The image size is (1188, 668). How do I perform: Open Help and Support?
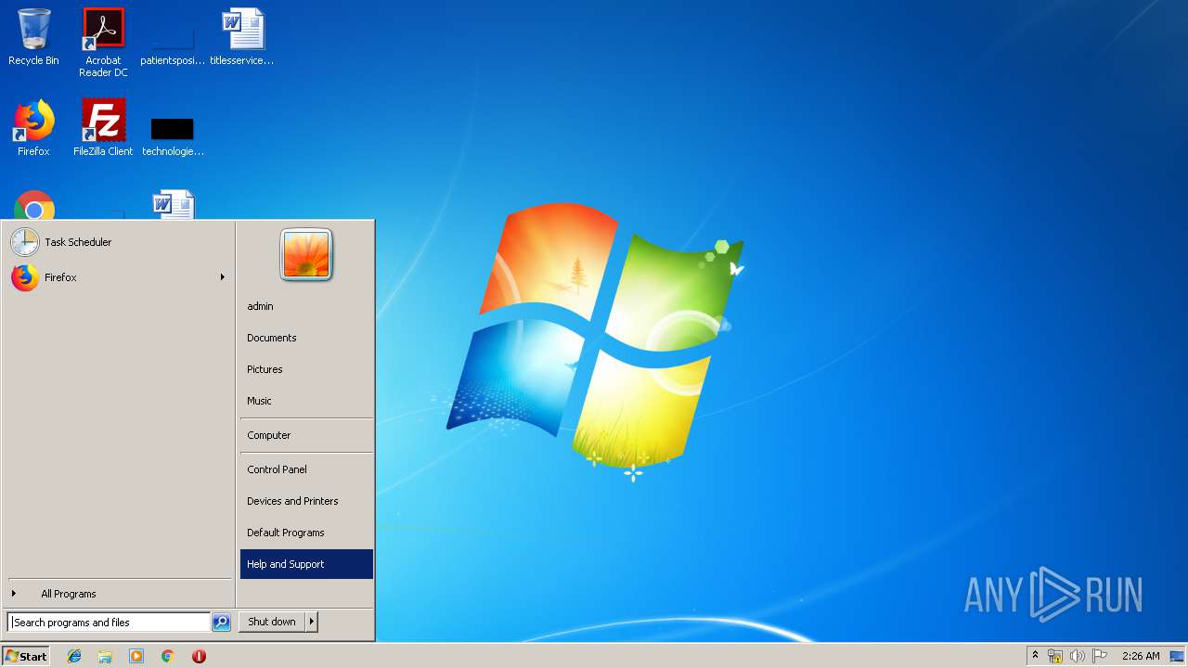coord(306,564)
